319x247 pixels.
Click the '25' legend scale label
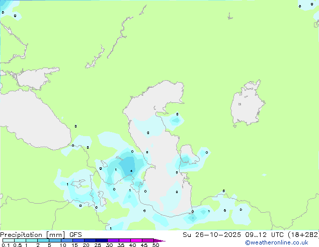tap(98, 245)
